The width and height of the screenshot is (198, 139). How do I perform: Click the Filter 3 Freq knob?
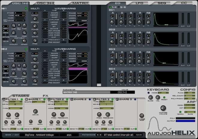click(x=99, y=114)
